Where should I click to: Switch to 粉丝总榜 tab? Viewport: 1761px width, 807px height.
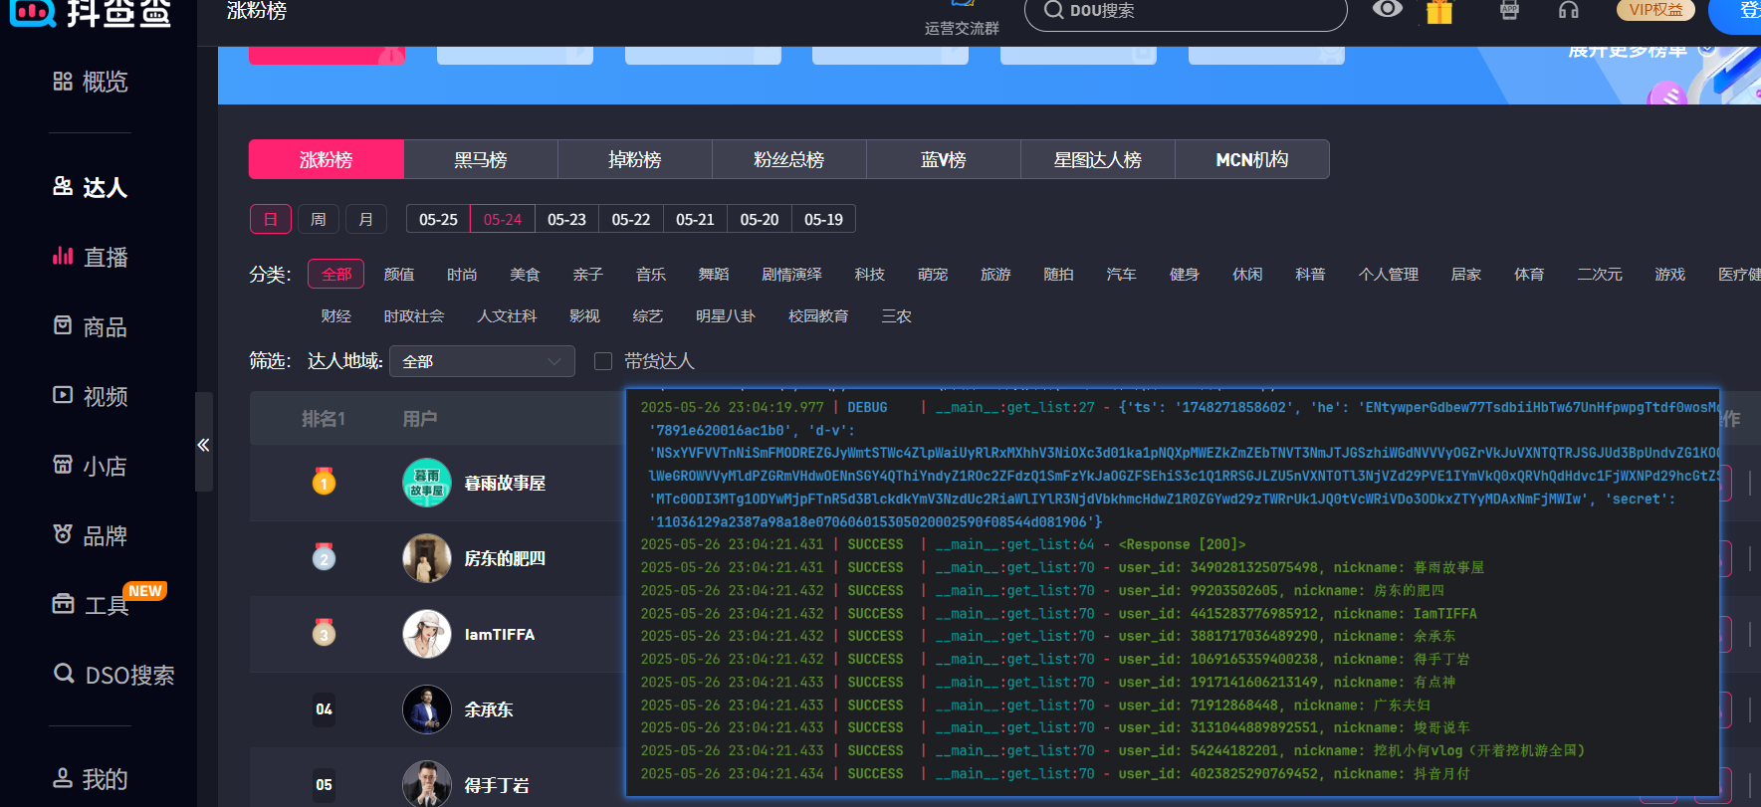click(x=789, y=159)
